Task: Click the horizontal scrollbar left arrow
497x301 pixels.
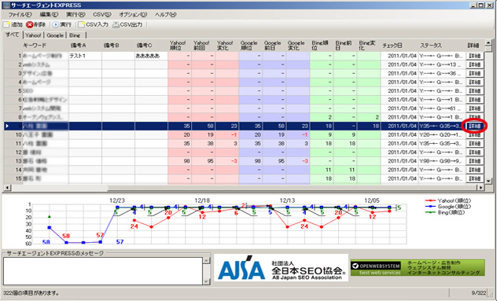Action: pos(6,188)
